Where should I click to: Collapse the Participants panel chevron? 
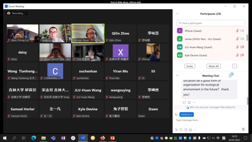tap(177, 14)
